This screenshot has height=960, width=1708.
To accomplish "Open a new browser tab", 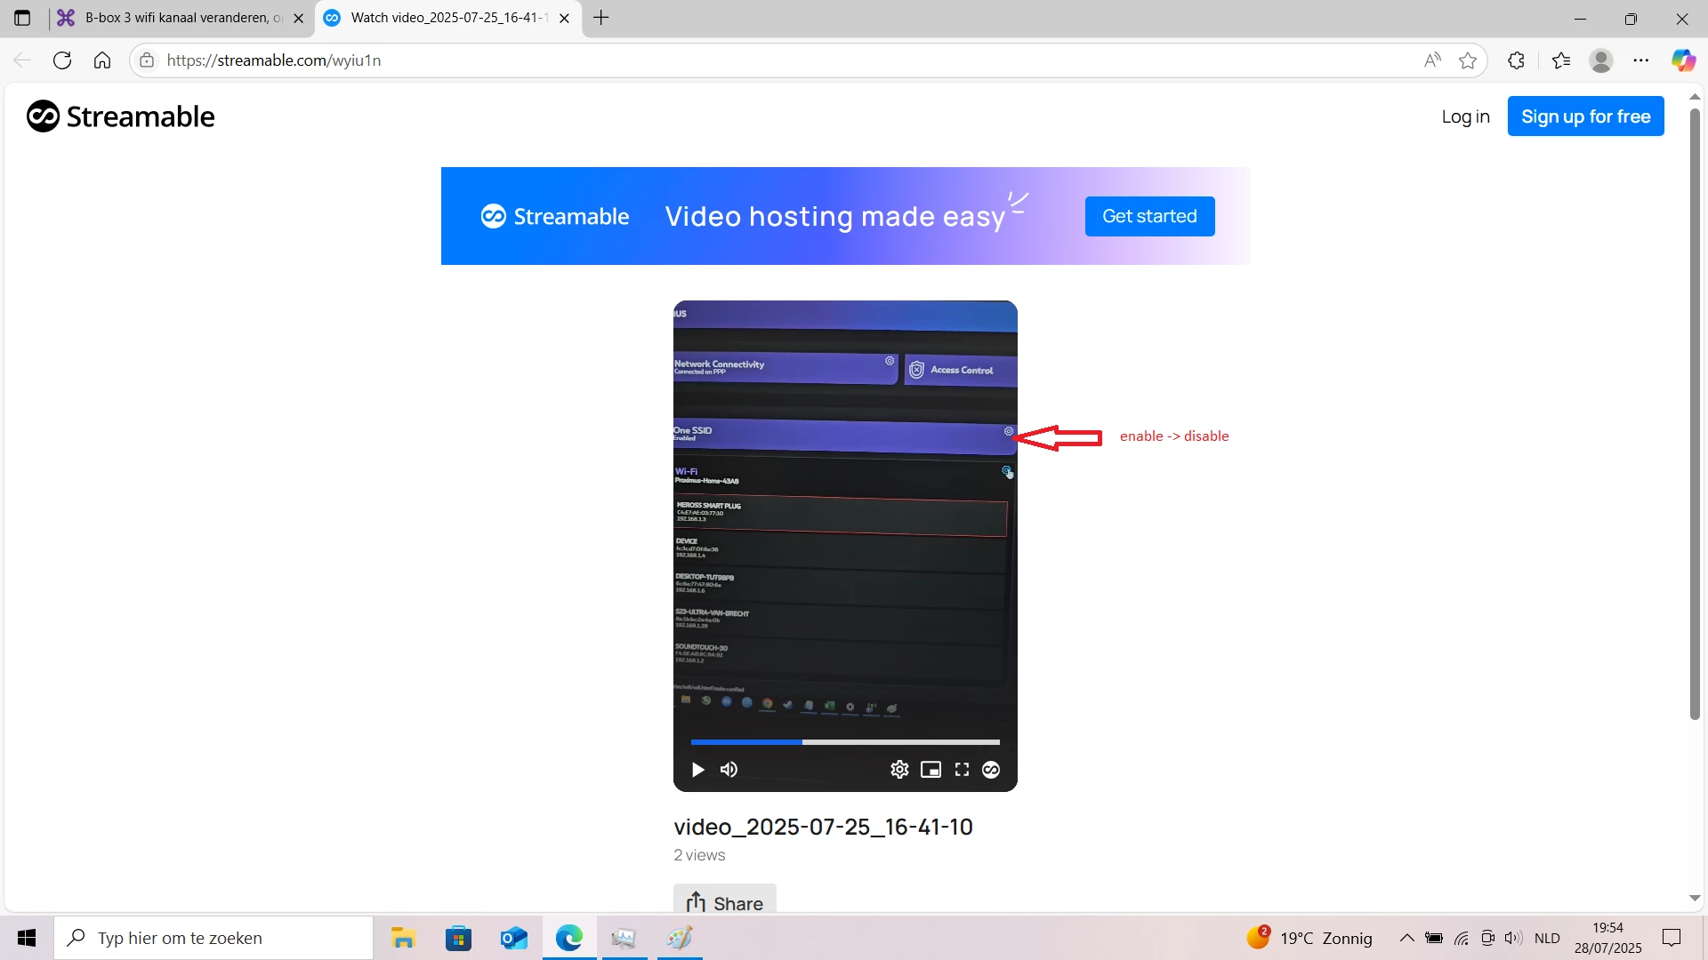I will 601,18.
